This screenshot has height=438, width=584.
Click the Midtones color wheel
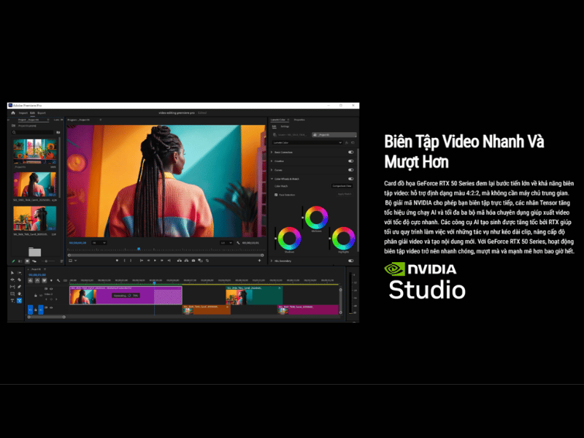(316, 218)
